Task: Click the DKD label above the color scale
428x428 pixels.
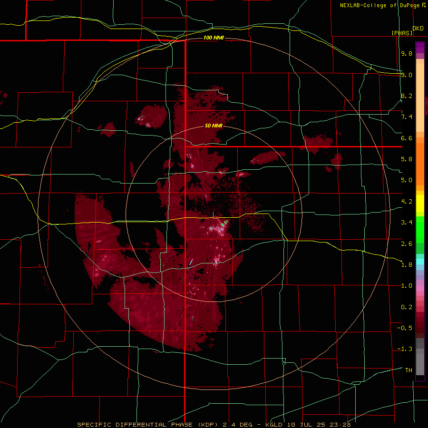Action: tap(418, 29)
